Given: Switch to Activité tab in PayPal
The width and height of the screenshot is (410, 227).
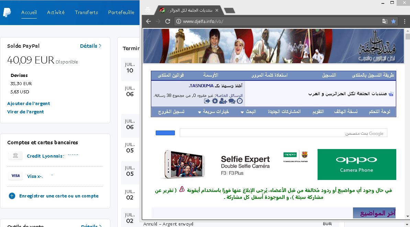Looking at the screenshot, I should coord(56,12).
